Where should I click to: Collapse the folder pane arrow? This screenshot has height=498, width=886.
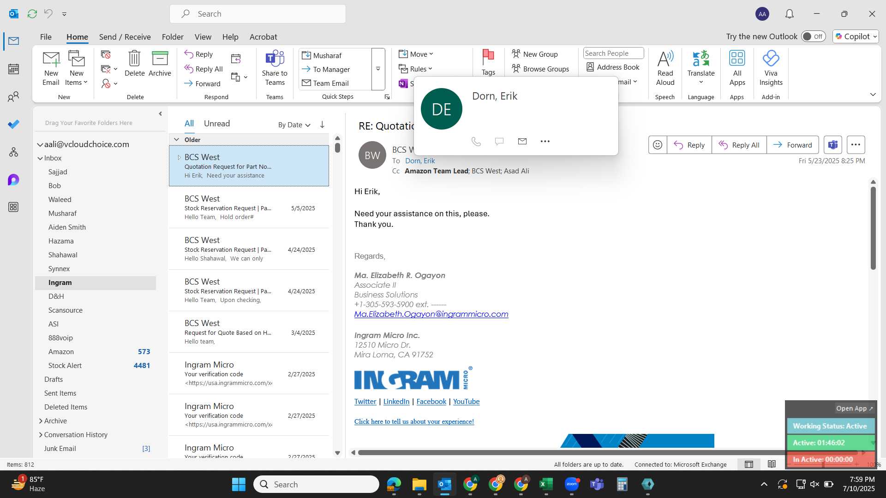160,114
